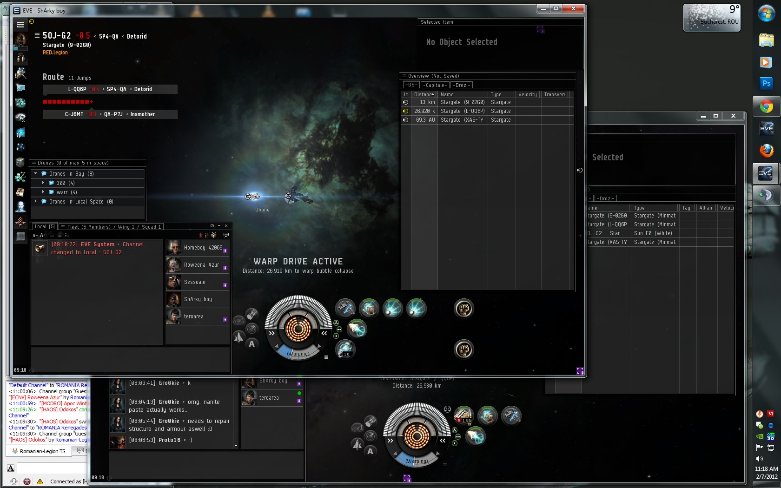Toggle autopilot with the A button
The width and height of the screenshot is (781, 488).
click(x=252, y=344)
